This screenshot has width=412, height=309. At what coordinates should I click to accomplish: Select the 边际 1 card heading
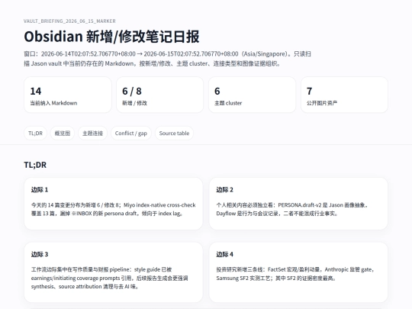(x=40, y=190)
